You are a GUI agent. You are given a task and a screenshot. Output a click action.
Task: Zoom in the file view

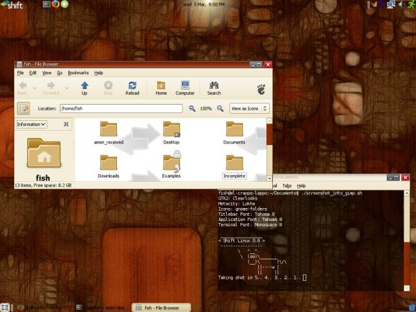coord(220,109)
